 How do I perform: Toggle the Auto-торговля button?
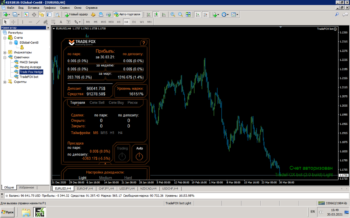127,14
